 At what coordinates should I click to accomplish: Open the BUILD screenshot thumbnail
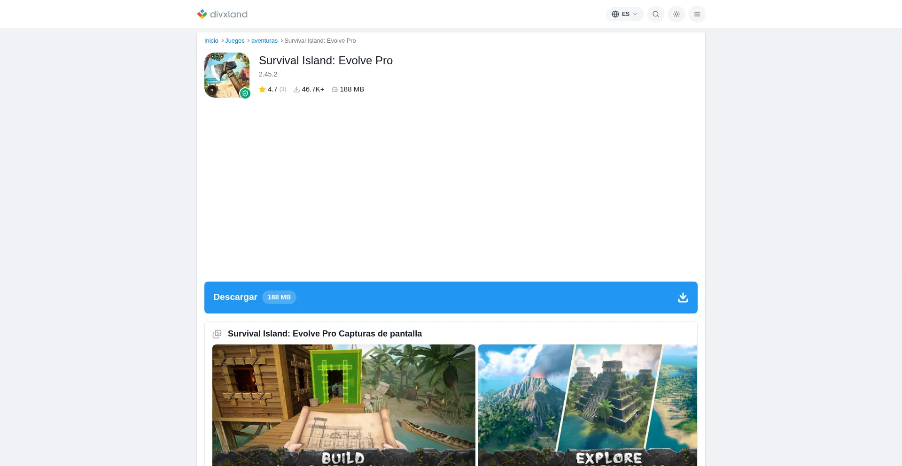click(344, 405)
